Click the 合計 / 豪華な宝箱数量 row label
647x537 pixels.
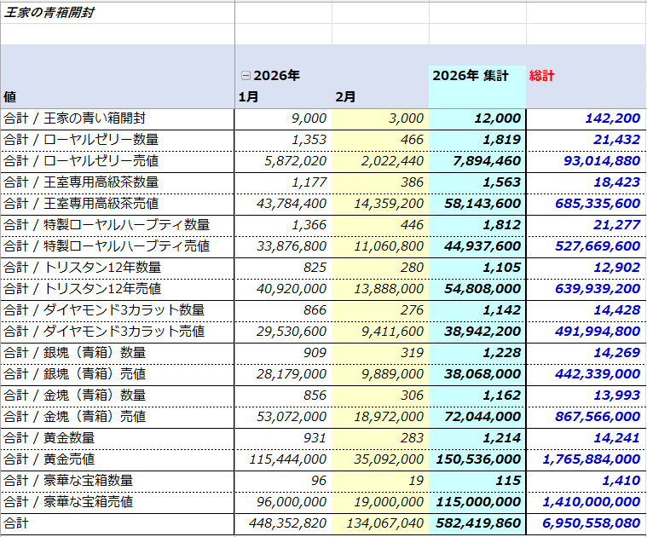click(x=68, y=481)
